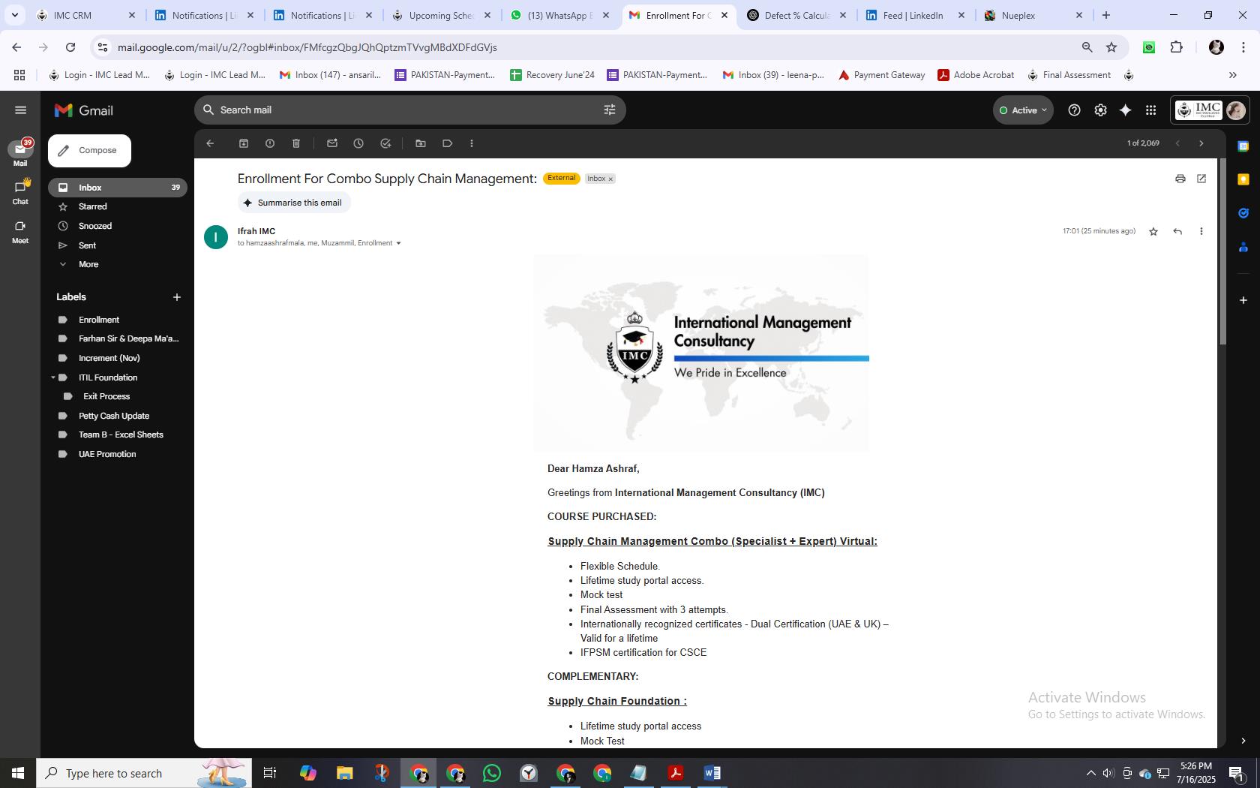Reply to Ifrah IMC's email
1260x788 pixels.
1177,232
